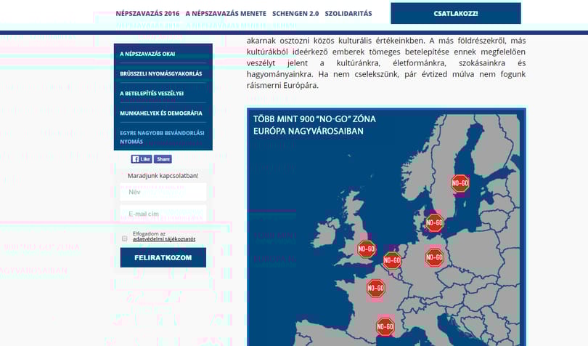Open the adatvédelmi tájékoztatót link
This screenshot has height=346, width=588.
(164, 239)
